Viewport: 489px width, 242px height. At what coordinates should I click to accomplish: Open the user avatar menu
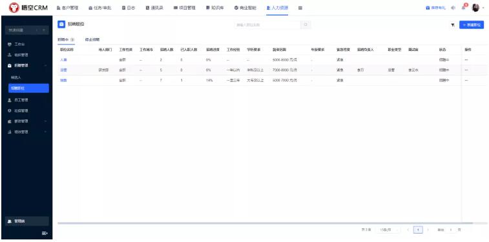coord(477,8)
